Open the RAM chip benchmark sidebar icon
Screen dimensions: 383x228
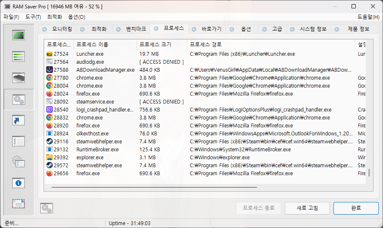click(18, 78)
